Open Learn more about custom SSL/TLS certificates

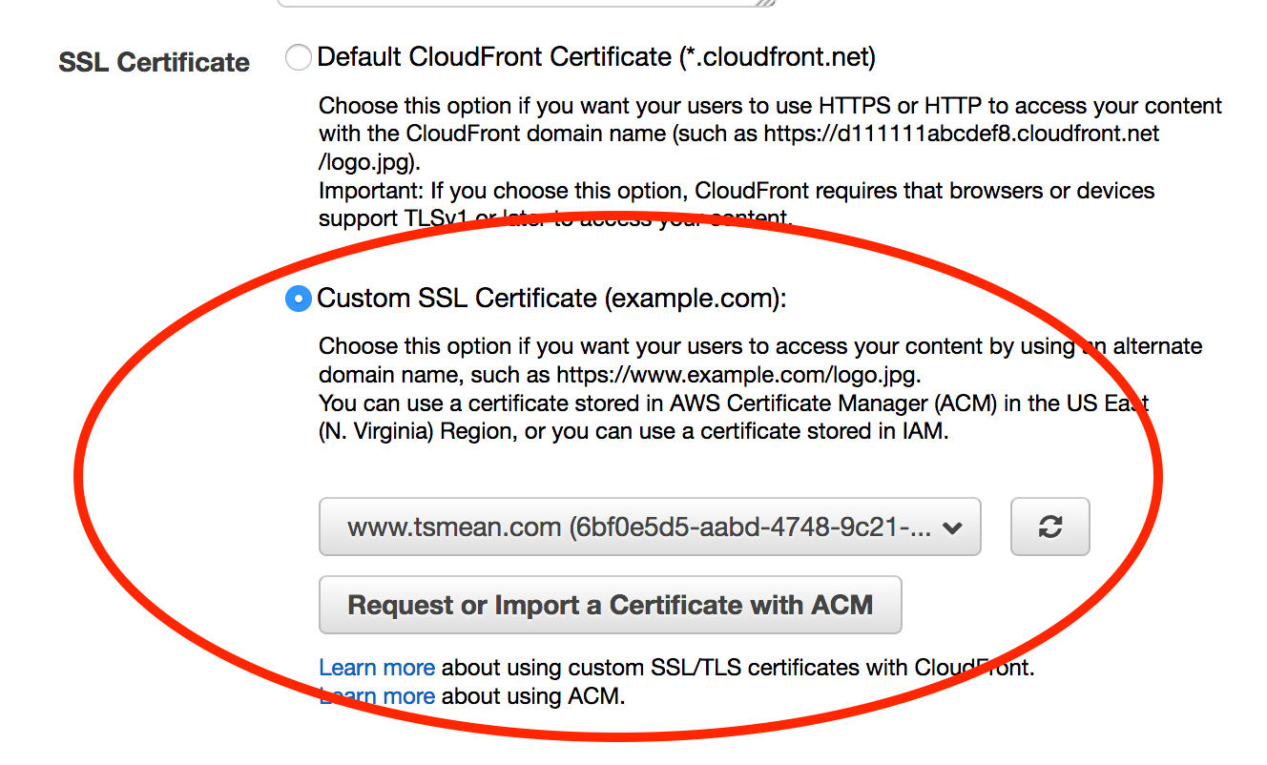(x=376, y=667)
